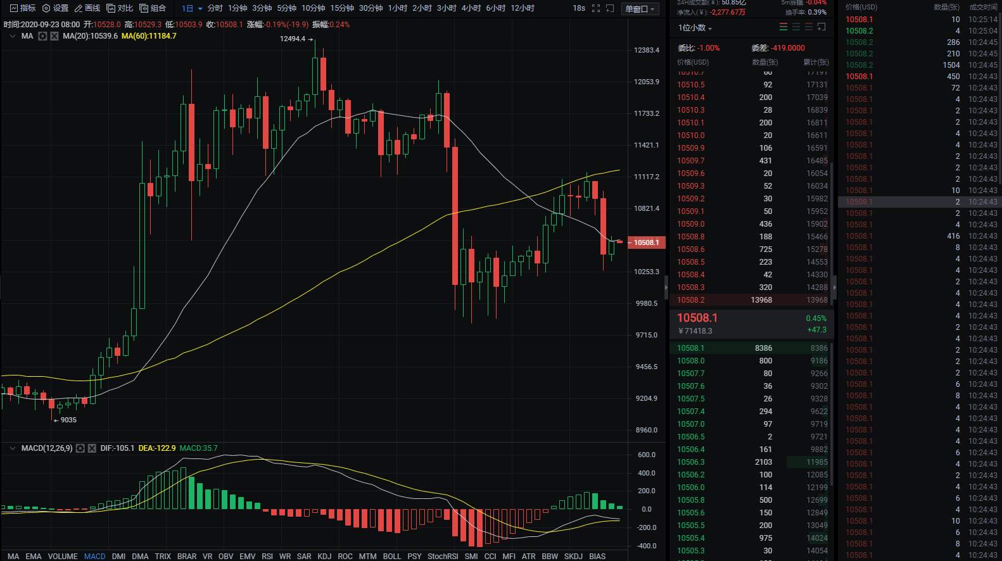Switch chart to 分时 view
1002x561 pixels.
click(x=215, y=8)
